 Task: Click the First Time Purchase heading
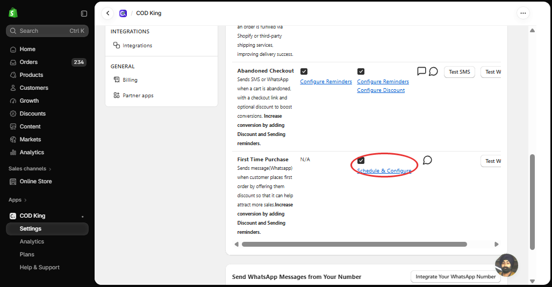[x=263, y=160]
